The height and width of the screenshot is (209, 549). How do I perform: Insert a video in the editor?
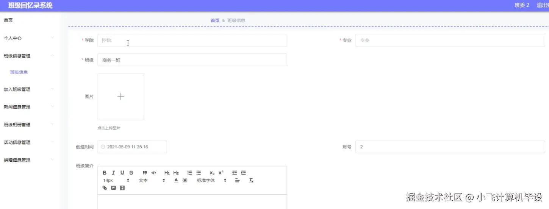point(122,188)
